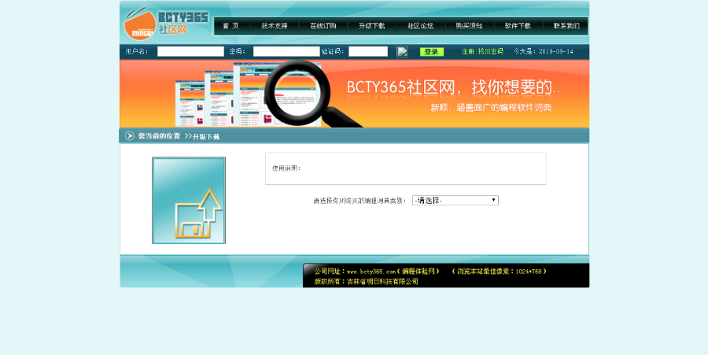Open the 技术支持 menu item
The image size is (708, 355).
[x=274, y=26]
